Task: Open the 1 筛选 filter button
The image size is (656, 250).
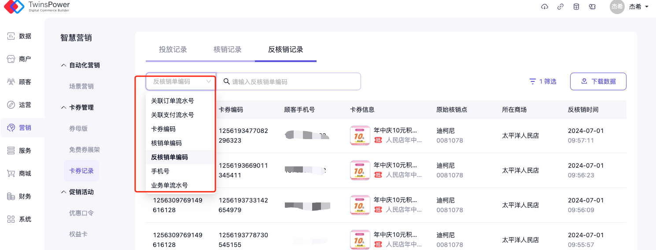Action: 543,81
